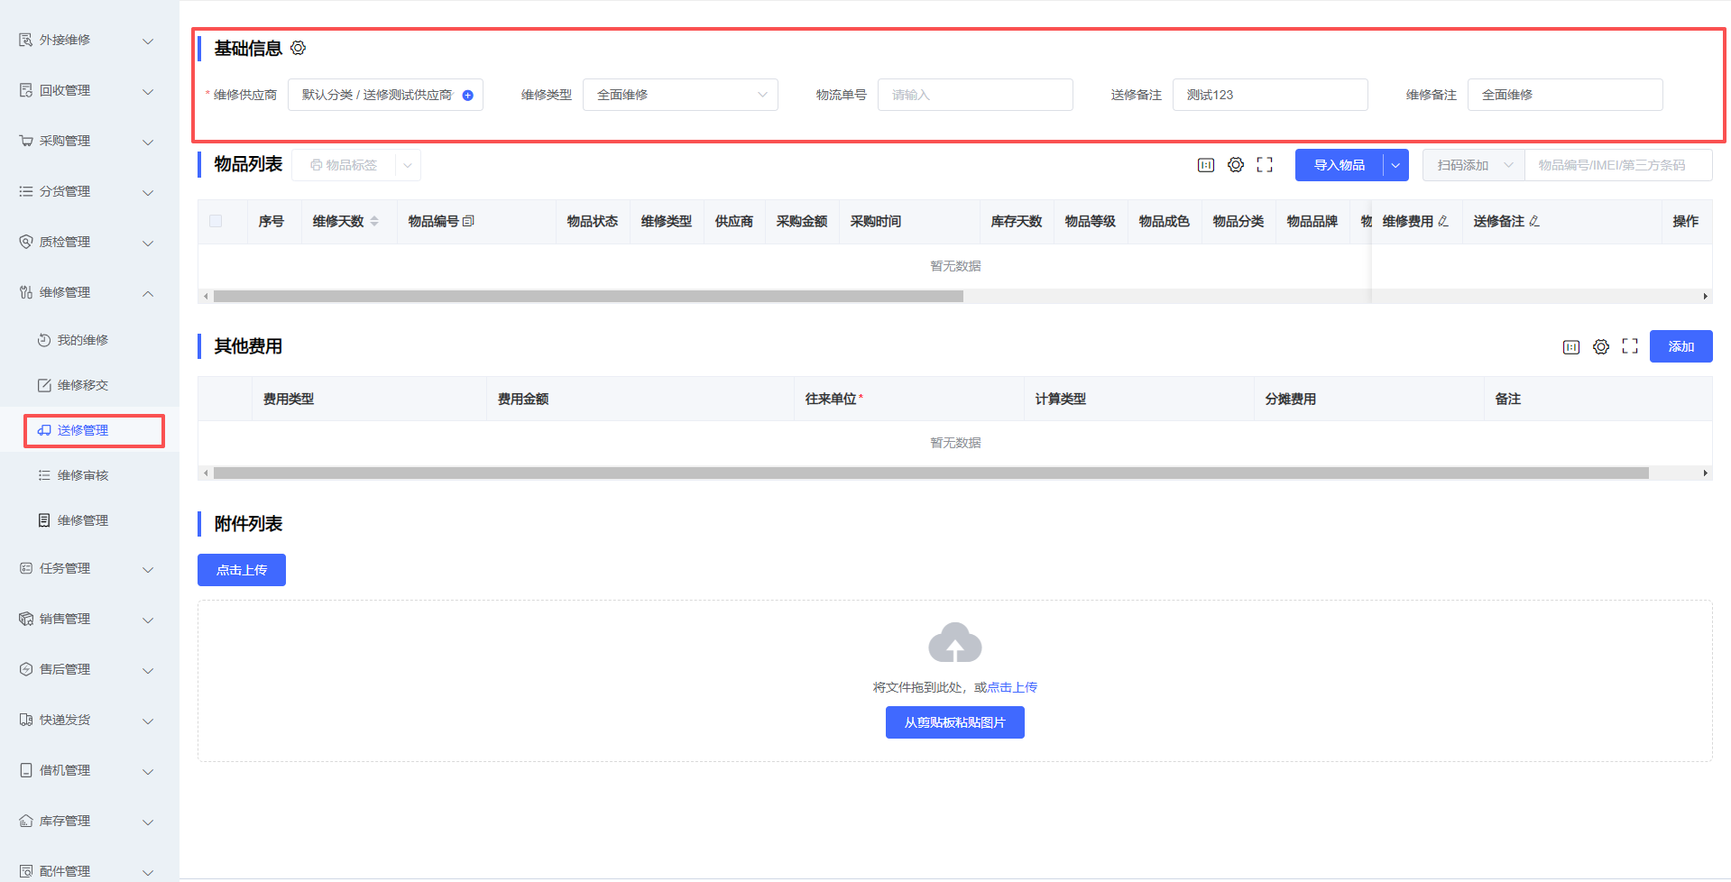
Task: Open settings gear in 其他费用 section
Action: (x=1601, y=347)
